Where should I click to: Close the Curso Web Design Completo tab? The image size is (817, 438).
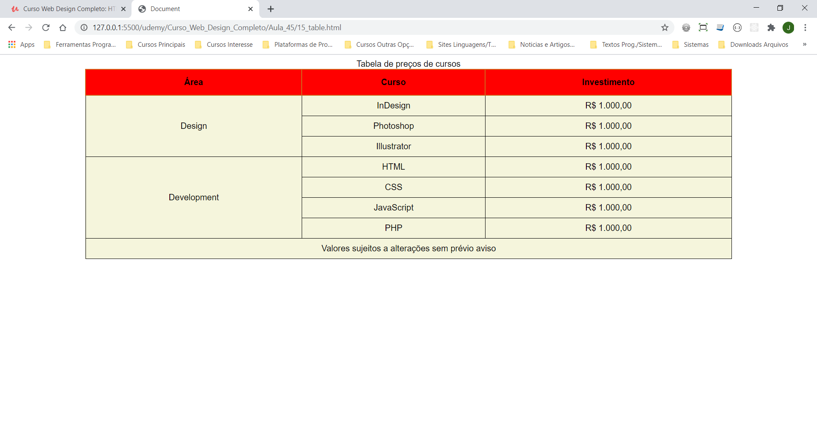tap(123, 9)
